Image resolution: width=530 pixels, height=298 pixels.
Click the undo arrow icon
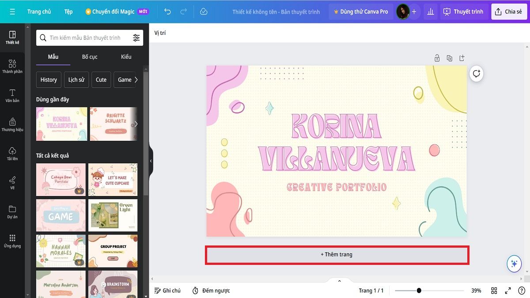pyautogui.click(x=167, y=11)
